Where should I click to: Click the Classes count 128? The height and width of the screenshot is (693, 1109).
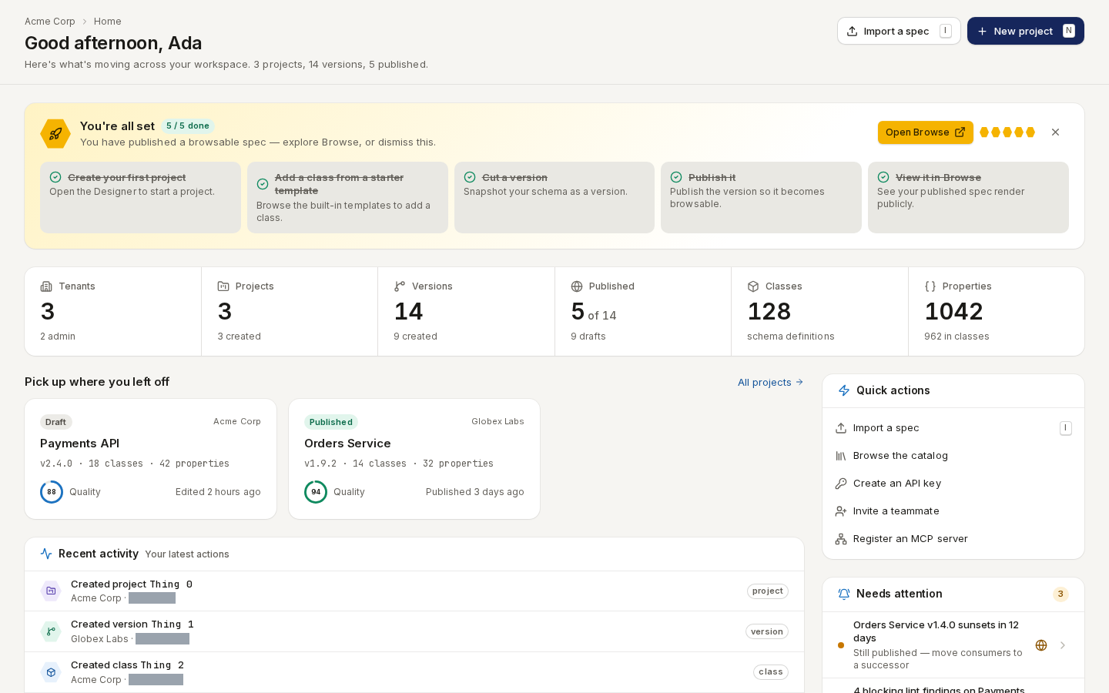769,312
